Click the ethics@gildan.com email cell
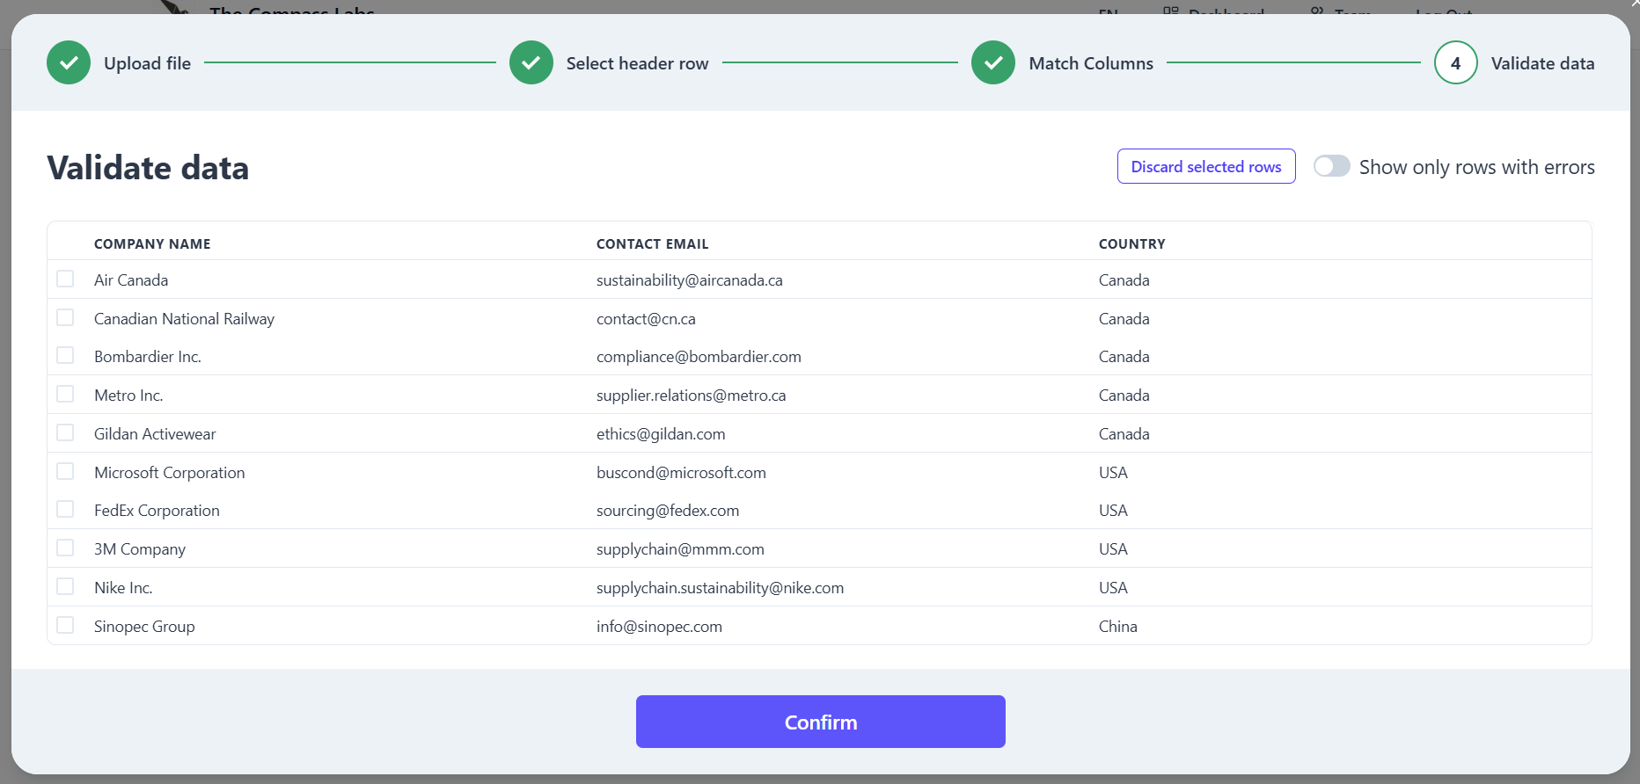1640x784 pixels. 661,434
